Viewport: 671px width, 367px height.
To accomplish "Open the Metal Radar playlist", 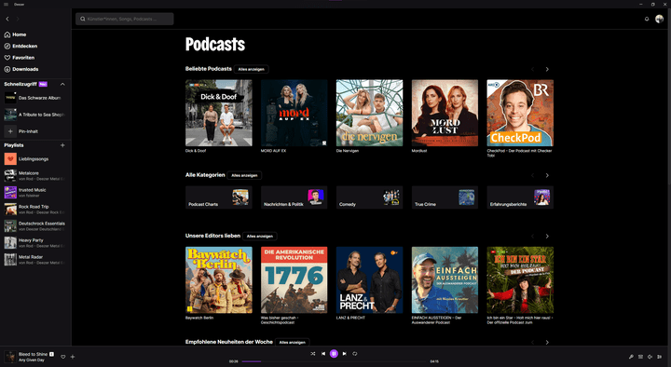I will tap(34, 260).
